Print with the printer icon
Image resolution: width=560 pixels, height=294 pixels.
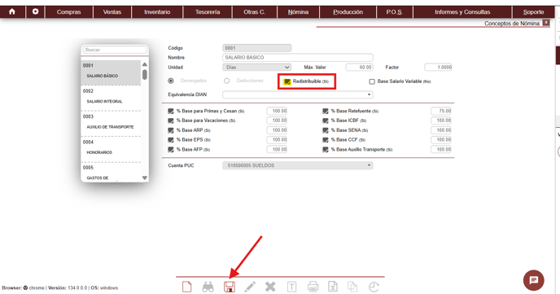[313, 287]
